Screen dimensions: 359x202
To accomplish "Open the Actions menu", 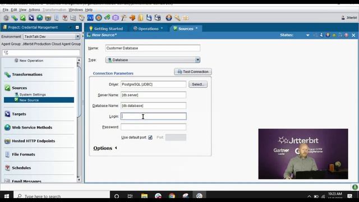I will pyautogui.click(x=34, y=10).
